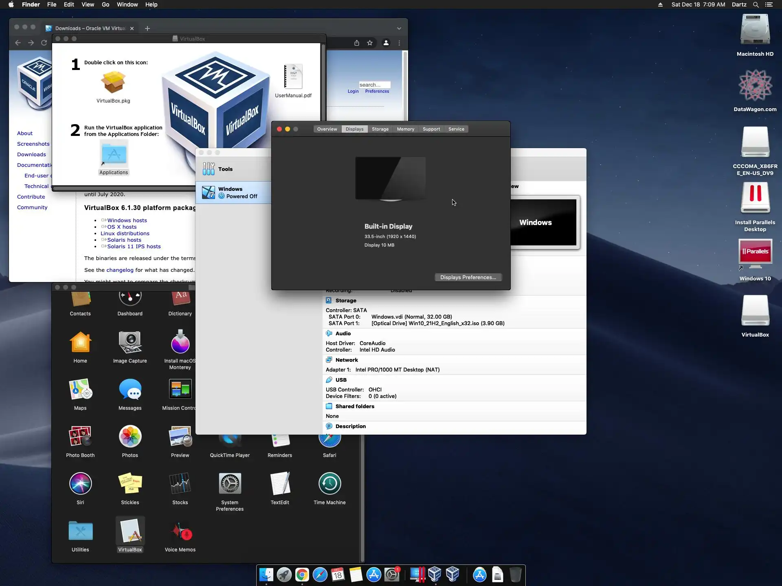This screenshot has height=586, width=782.
Task: Click the changelog link
Action: (x=120, y=270)
